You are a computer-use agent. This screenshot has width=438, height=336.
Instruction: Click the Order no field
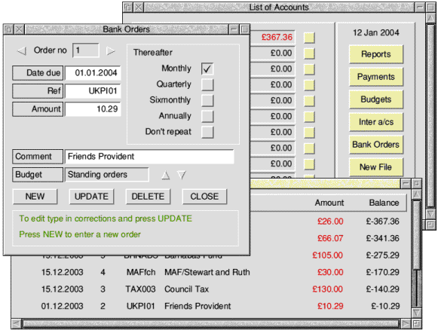[86, 50]
